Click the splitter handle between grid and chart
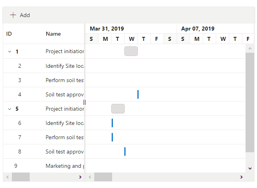 click(x=84, y=102)
